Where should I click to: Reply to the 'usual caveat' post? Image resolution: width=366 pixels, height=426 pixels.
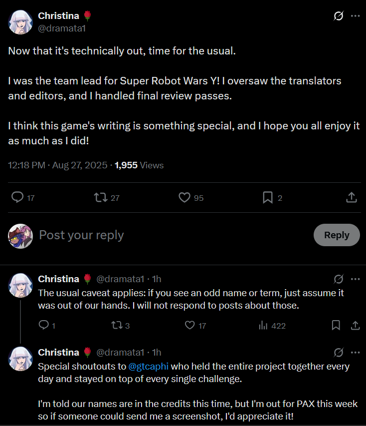point(43,326)
